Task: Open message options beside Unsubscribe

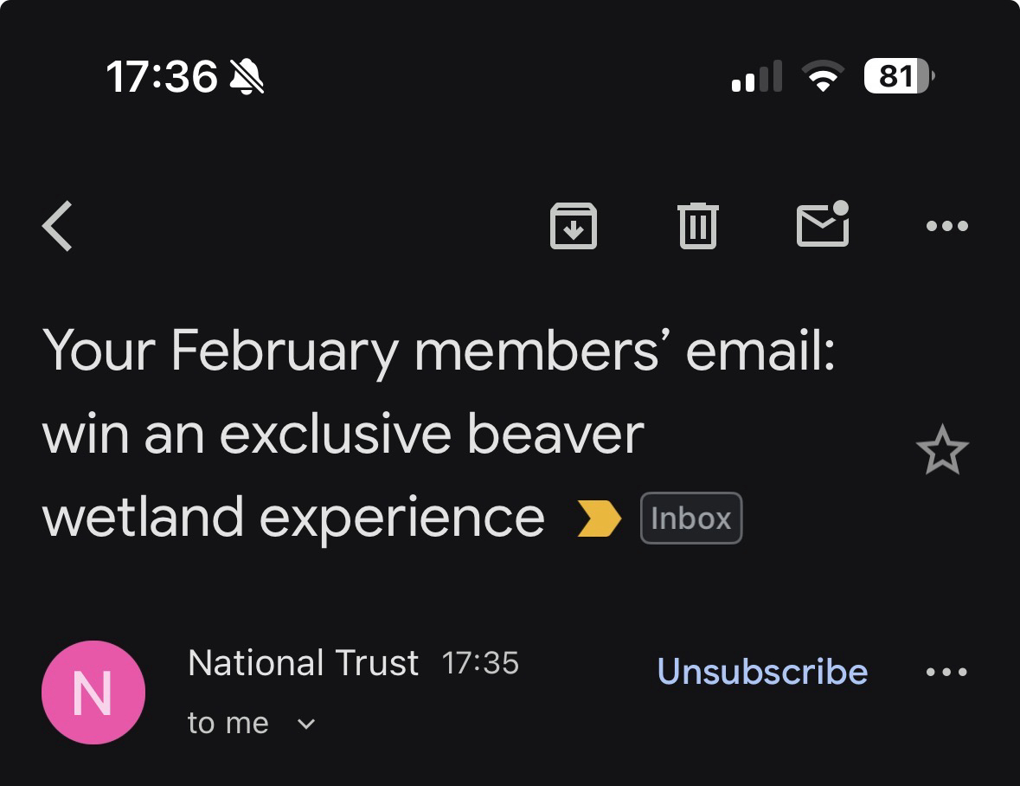Action: pos(946,672)
